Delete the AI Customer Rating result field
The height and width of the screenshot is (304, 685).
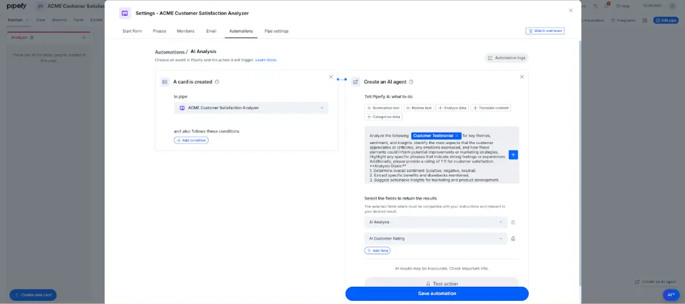[x=513, y=238]
